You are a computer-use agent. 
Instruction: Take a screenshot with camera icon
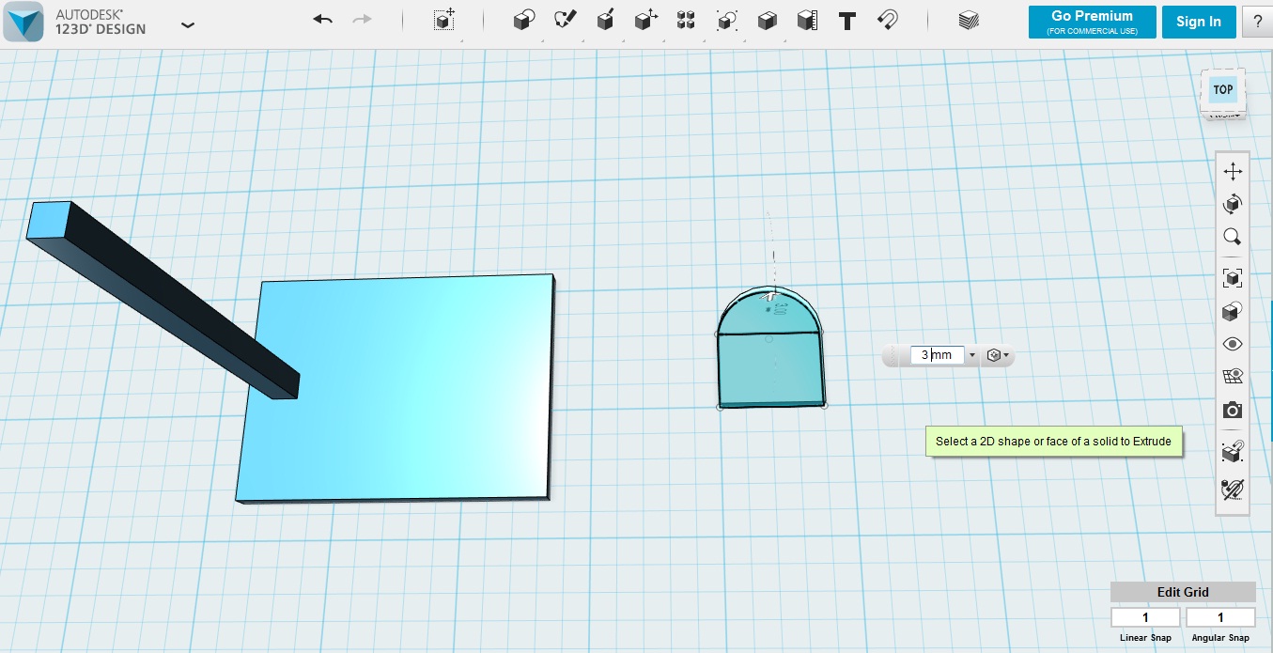pyautogui.click(x=1233, y=411)
